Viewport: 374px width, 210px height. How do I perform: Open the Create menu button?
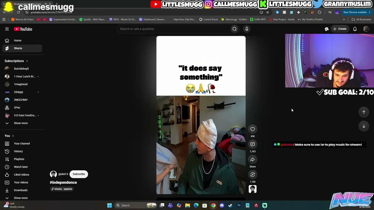click(x=340, y=29)
